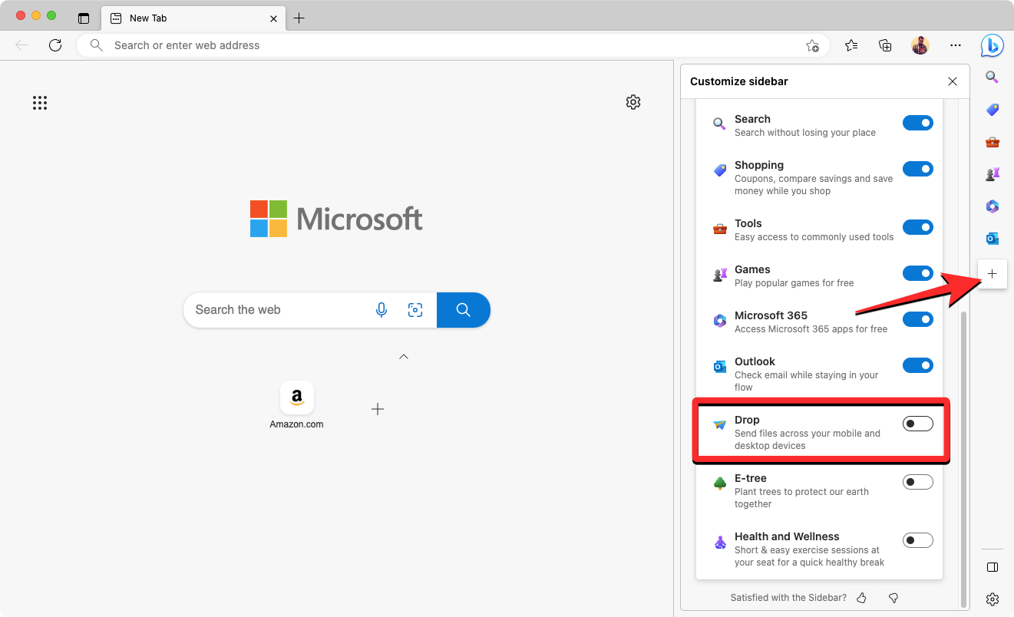Enable the Drop toggle
This screenshot has height=617, width=1014.
pos(917,424)
